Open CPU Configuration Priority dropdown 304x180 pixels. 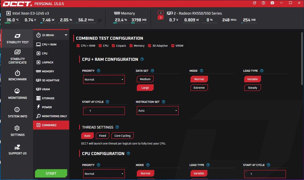[x=104, y=174]
